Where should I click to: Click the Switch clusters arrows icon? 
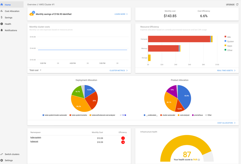(2, 154)
